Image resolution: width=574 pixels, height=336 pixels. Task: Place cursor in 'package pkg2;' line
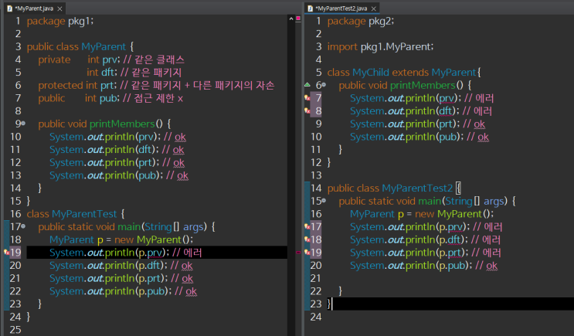coord(361,21)
